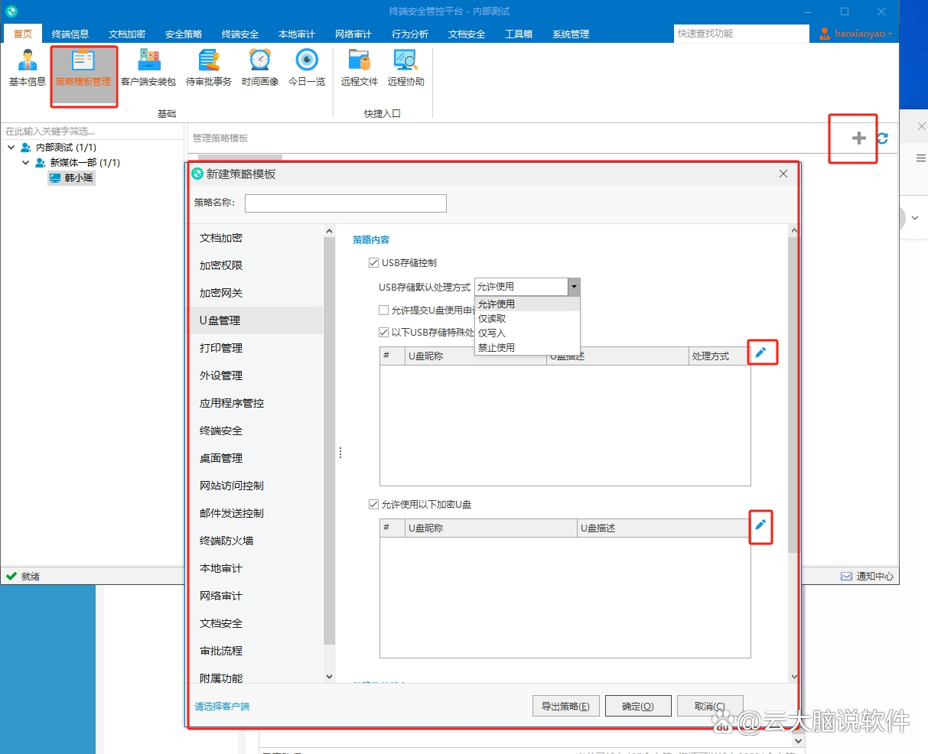Screen dimensions: 928x754
Task: Click the refresh icon beside the plus
Action: pyautogui.click(x=883, y=138)
